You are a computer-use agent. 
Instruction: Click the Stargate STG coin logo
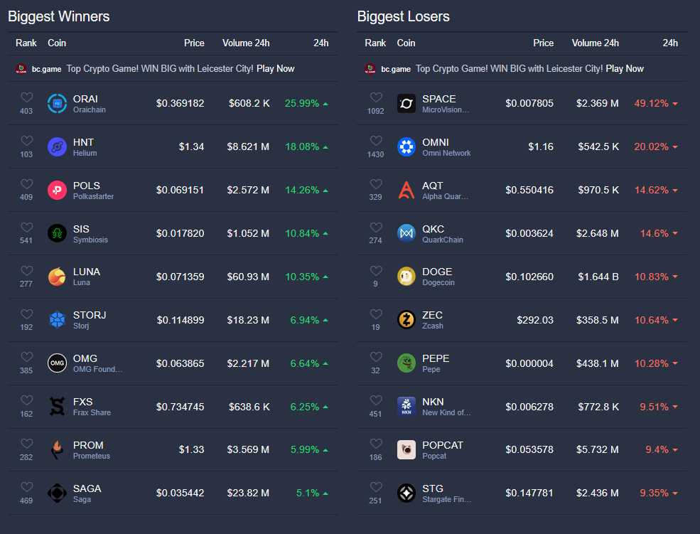click(x=406, y=493)
